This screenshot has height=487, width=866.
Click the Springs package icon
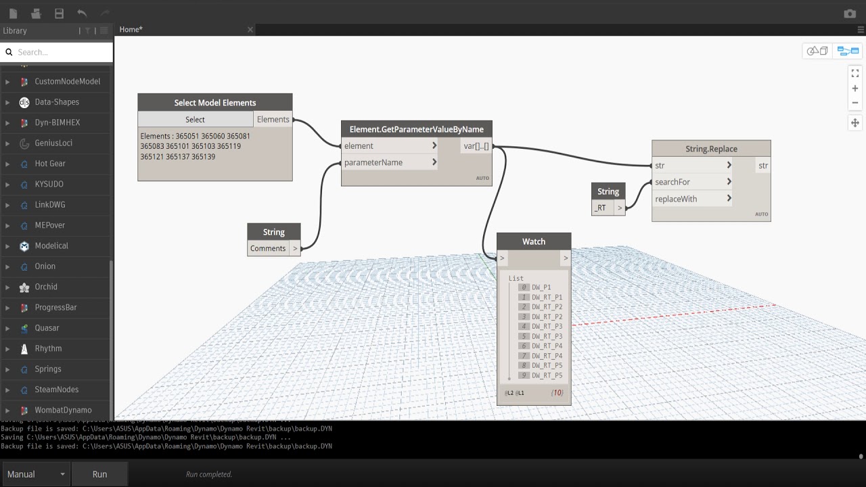tap(24, 369)
